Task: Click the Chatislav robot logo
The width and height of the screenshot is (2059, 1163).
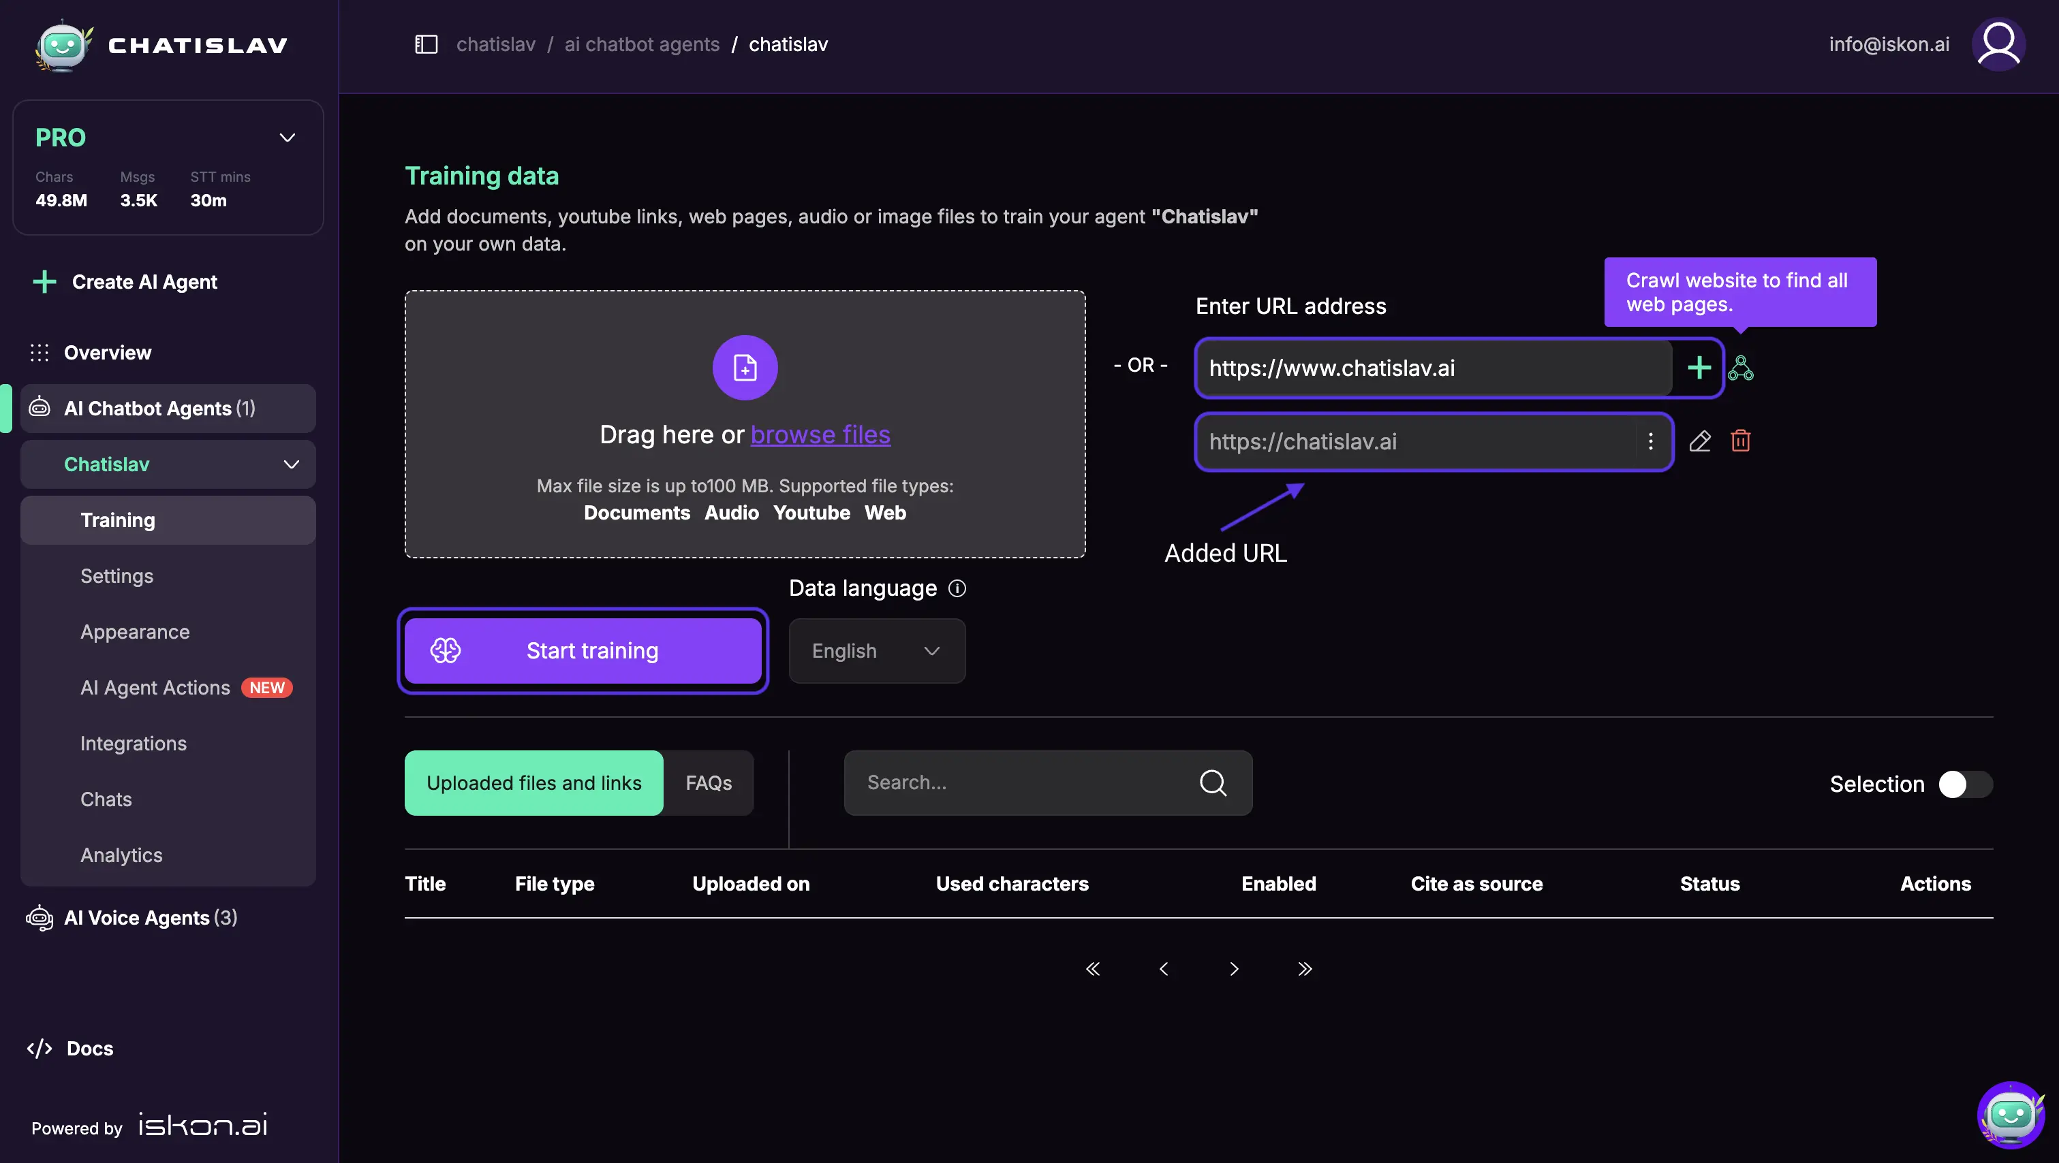Action: (63, 45)
